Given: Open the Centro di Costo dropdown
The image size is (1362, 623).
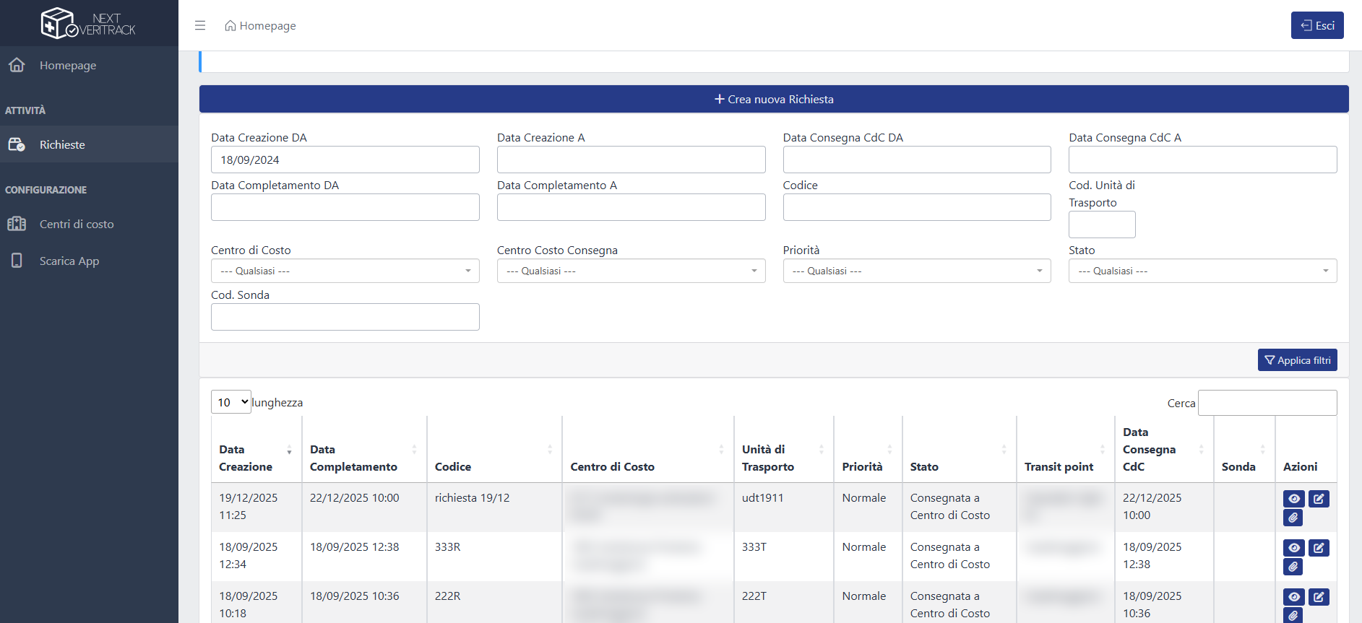Looking at the screenshot, I should (345, 271).
